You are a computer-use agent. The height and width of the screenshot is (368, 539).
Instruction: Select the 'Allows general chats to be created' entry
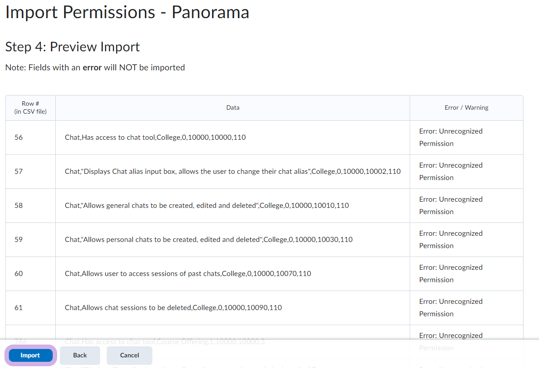pos(206,206)
